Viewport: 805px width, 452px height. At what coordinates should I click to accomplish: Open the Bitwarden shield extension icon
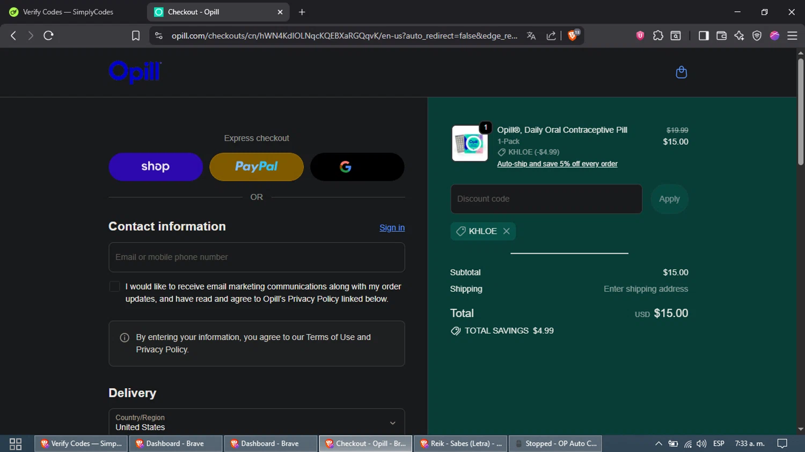(x=640, y=35)
